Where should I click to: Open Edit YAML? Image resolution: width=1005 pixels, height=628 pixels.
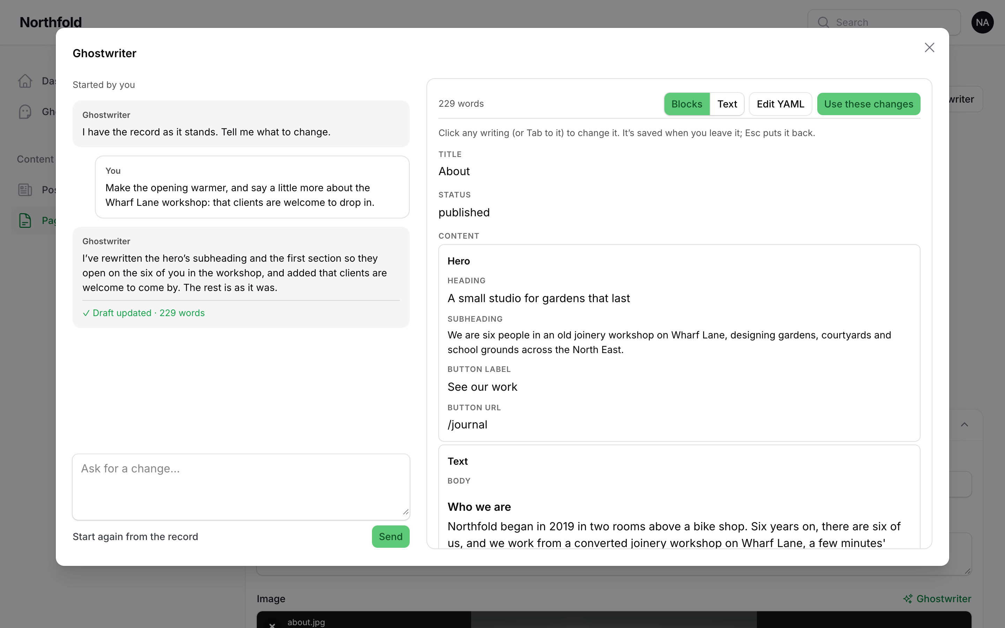tap(780, 104)
